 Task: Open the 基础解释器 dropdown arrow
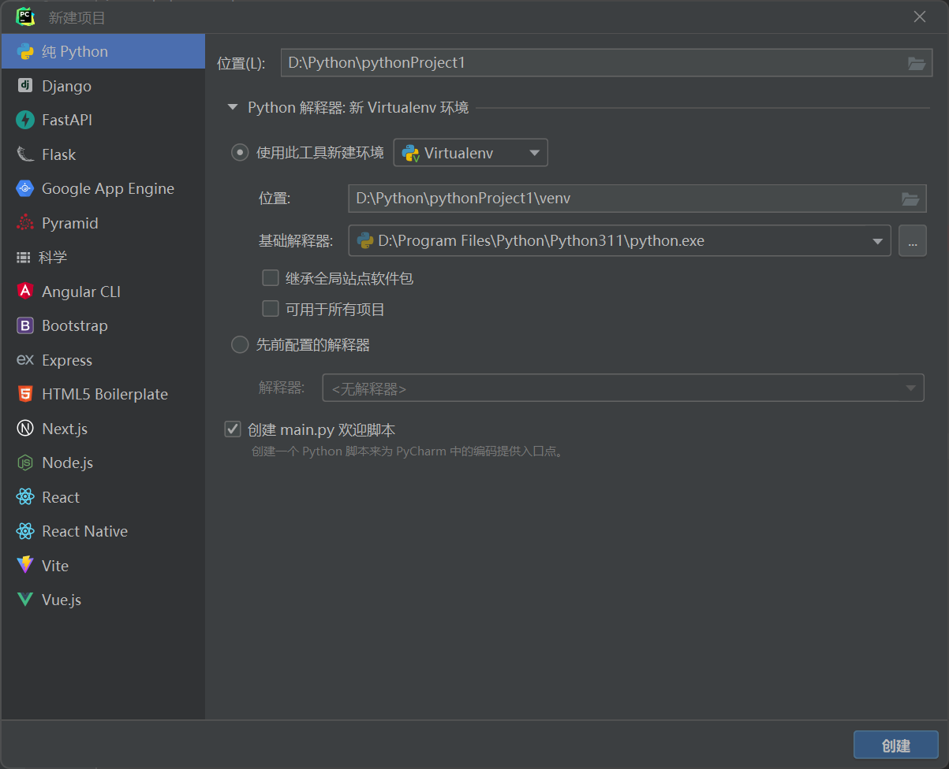pos(877,241)
